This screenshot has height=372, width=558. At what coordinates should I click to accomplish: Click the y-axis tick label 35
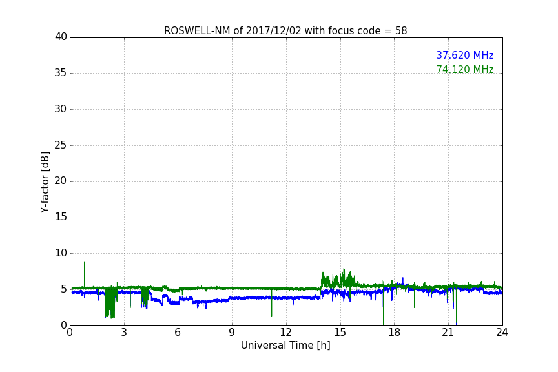tap(61, 73)
